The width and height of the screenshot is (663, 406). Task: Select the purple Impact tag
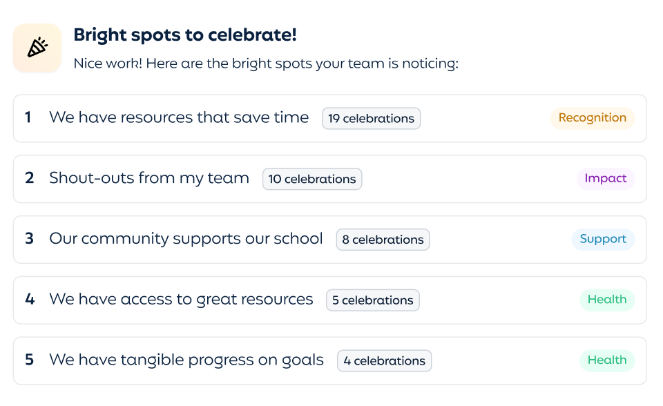(x=605, y=179)
